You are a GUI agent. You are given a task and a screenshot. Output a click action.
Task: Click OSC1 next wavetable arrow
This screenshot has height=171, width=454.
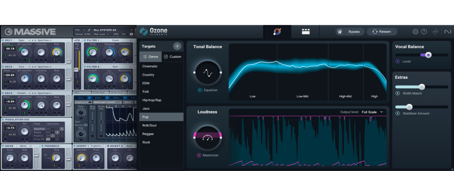[35, 40]
